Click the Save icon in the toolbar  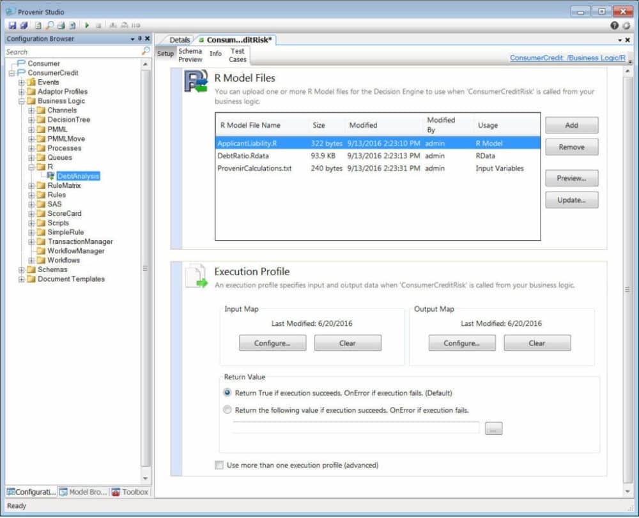click(12, 26)
